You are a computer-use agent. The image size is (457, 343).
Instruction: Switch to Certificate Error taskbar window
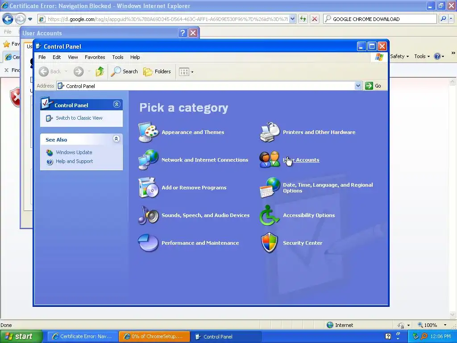click(82, 336)
